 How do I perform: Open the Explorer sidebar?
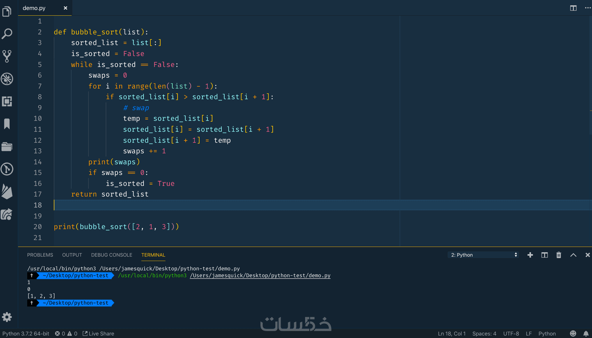click(7, 11)
